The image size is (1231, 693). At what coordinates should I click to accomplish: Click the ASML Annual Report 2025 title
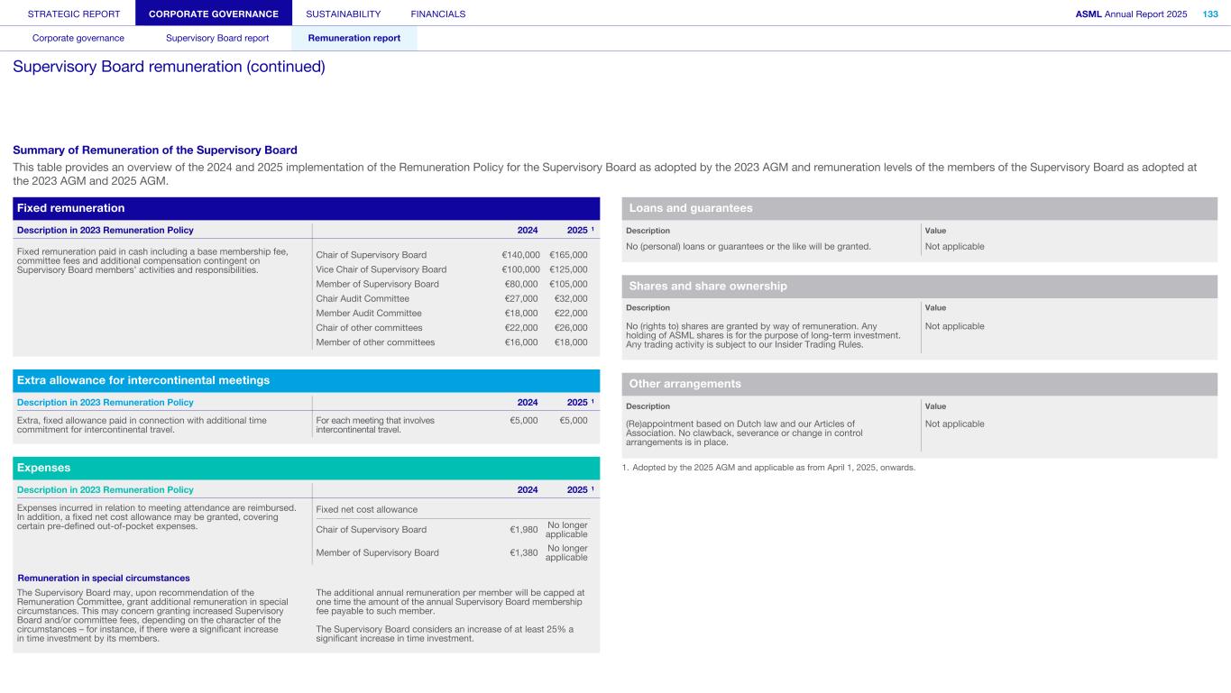tap(1131, 14)
